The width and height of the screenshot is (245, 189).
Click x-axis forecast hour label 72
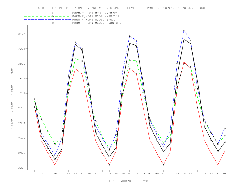click(198, 174)
